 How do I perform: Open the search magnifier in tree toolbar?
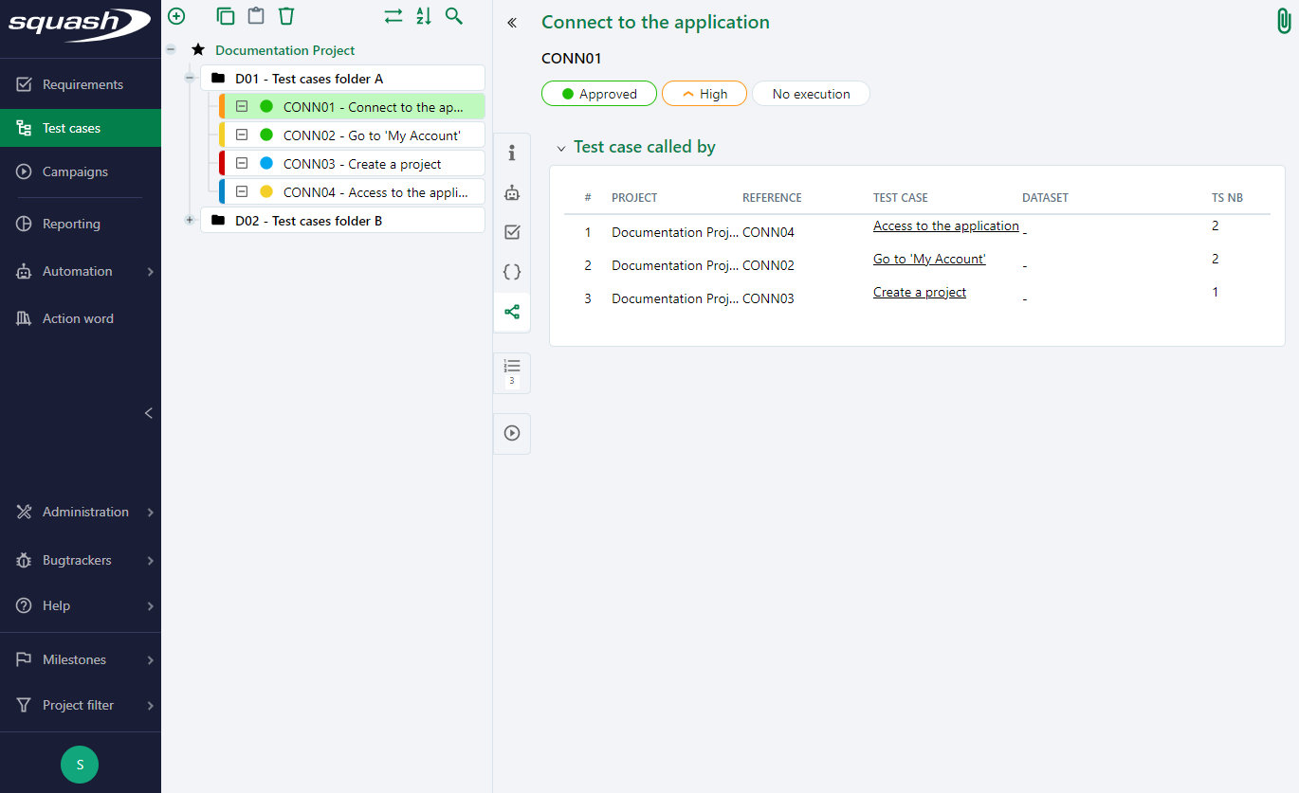454,16
